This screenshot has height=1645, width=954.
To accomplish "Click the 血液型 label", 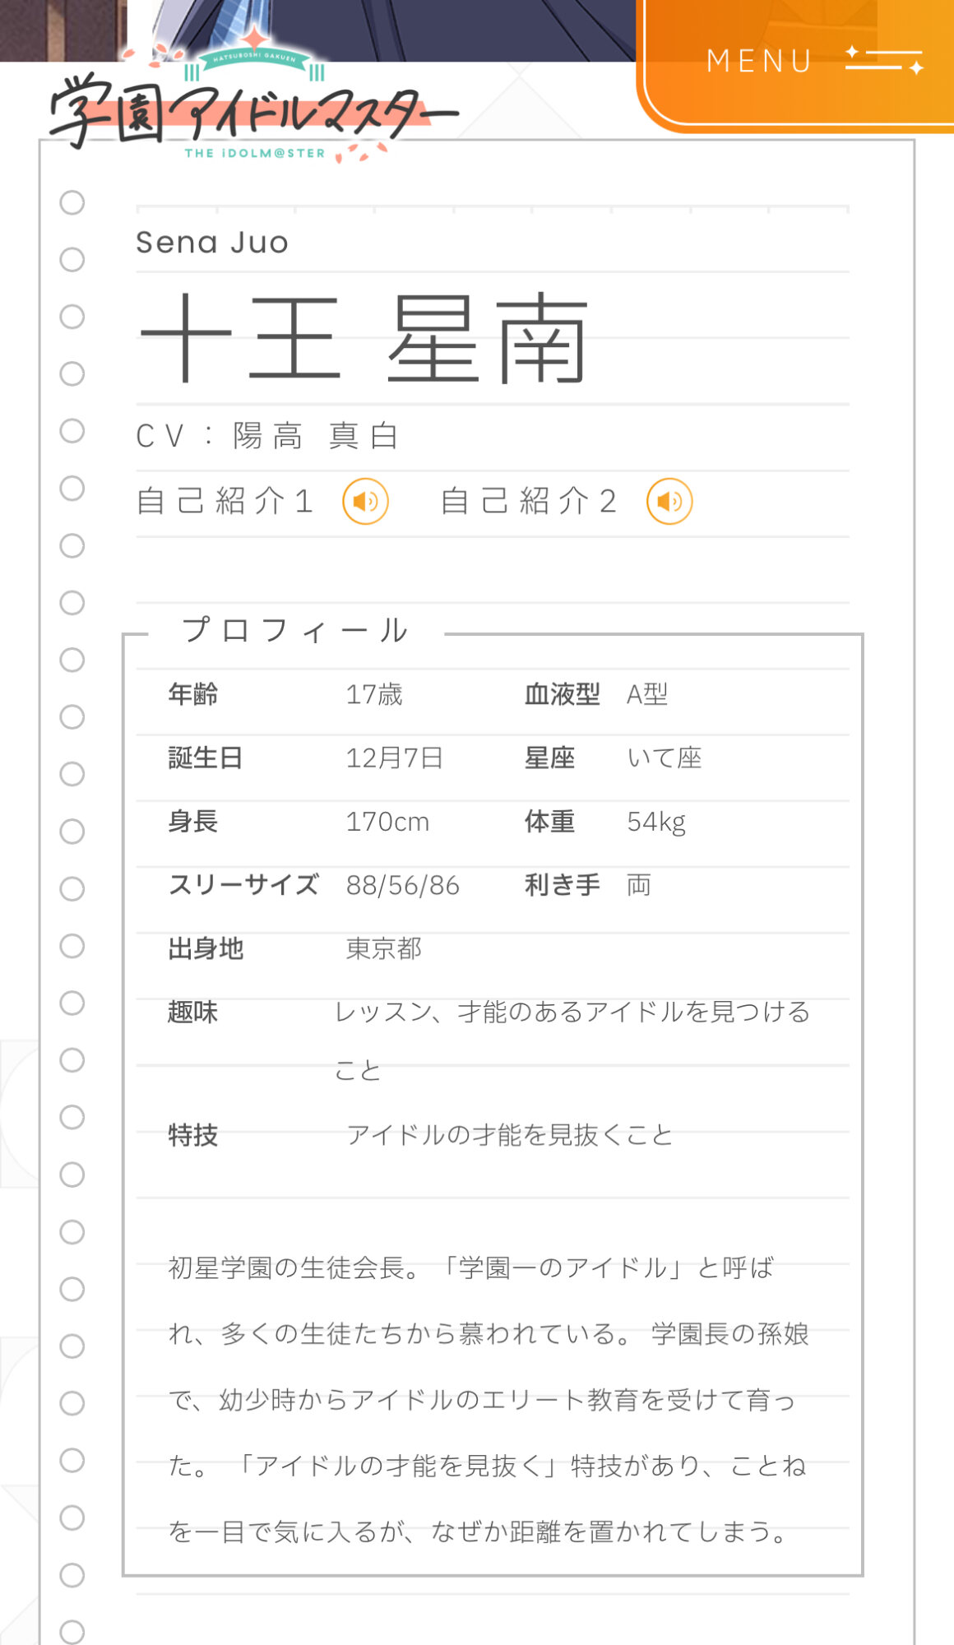I will (x=563, y=694).
